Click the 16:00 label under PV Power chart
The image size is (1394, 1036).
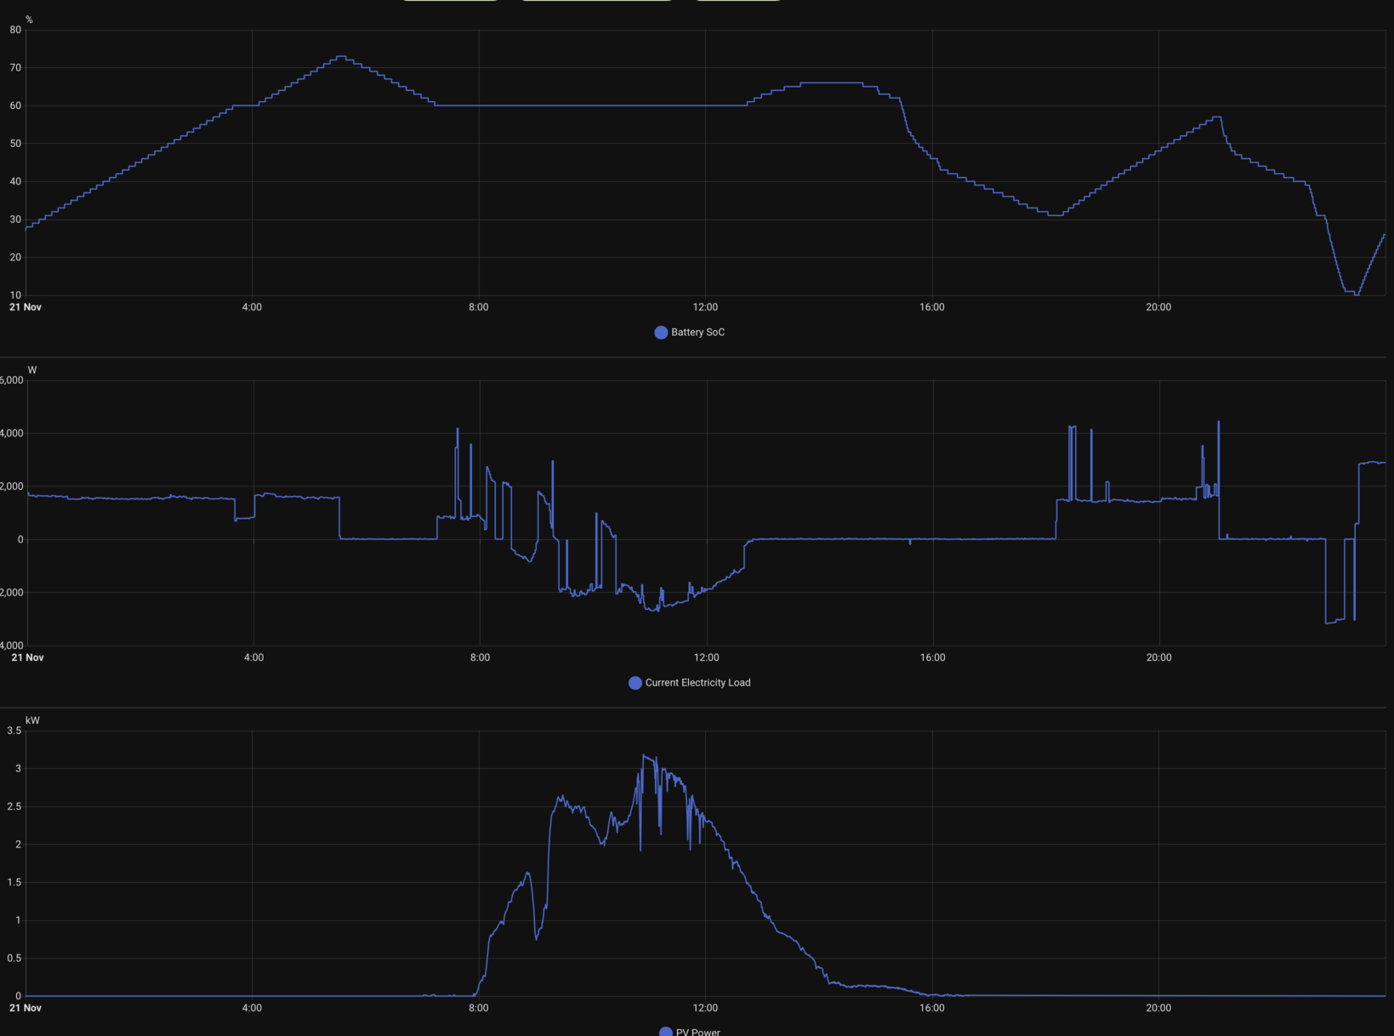pos(931,1008)
